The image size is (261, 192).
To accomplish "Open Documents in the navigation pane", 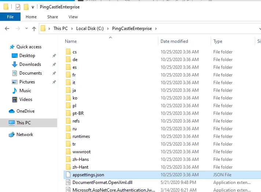I will pyautogui.click(x=30, y=73).
